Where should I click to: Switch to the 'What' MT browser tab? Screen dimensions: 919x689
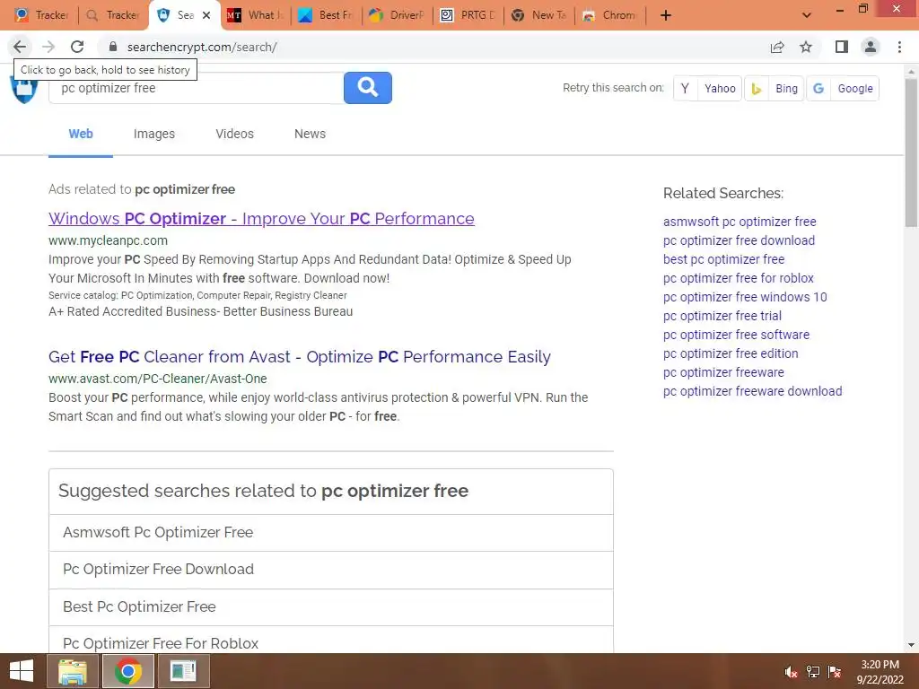point(255,15)
